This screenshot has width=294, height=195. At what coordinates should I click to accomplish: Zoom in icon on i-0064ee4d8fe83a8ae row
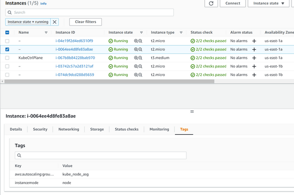coord(136,49)
